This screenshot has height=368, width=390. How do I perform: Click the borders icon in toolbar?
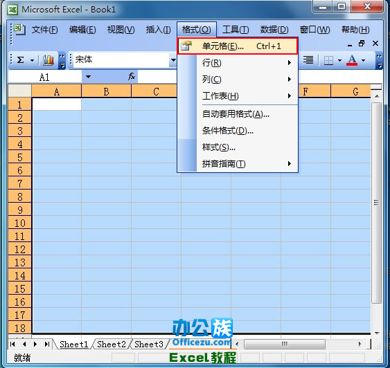(328, 60)
